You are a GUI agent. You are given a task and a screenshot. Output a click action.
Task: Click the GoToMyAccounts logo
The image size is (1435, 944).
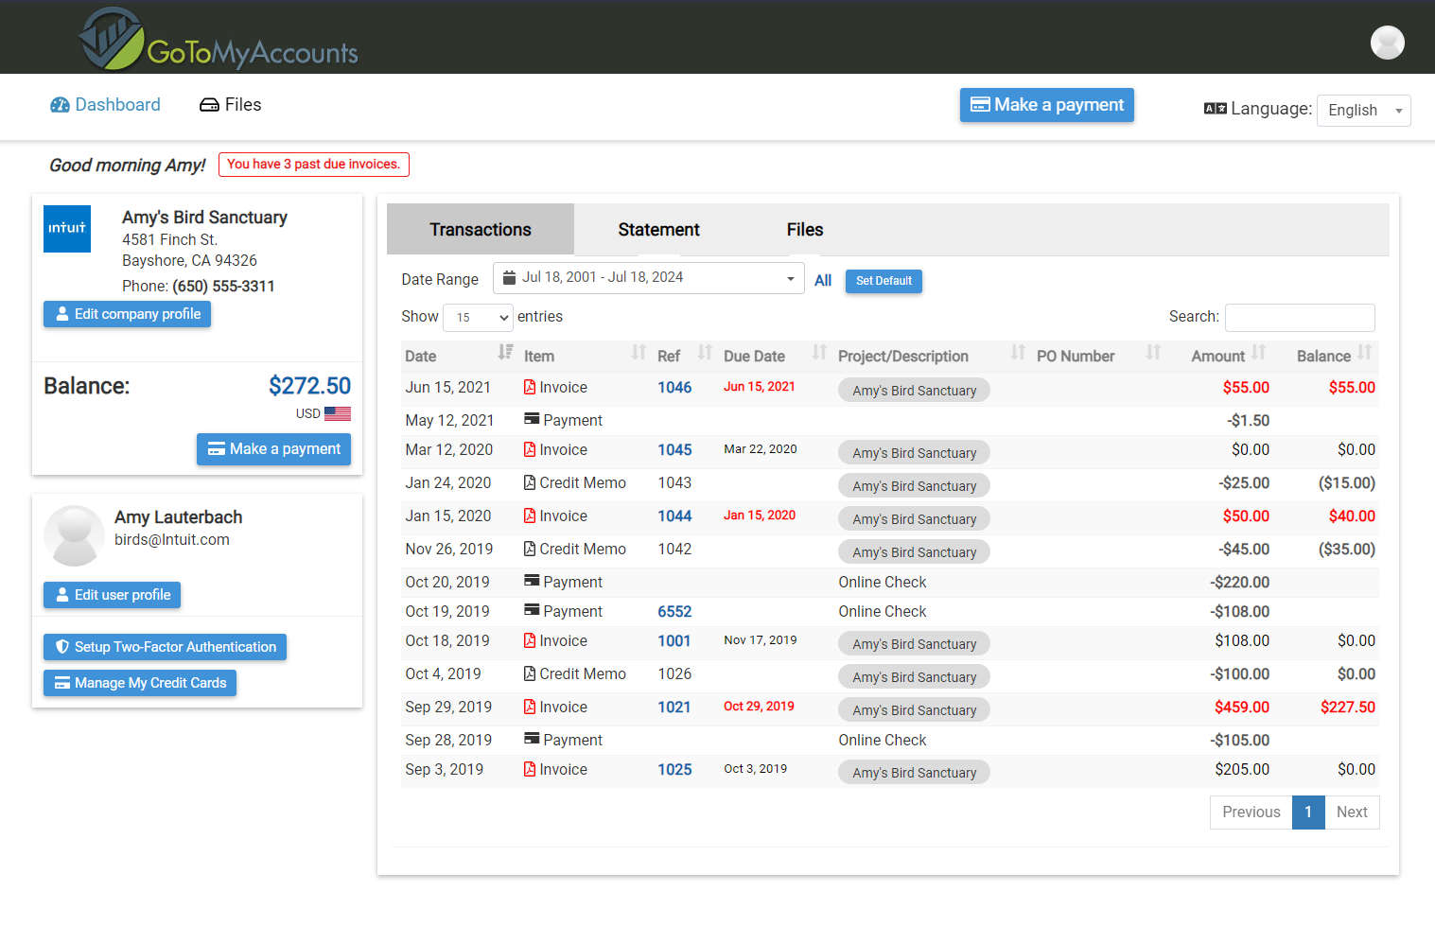coord(219,40)
